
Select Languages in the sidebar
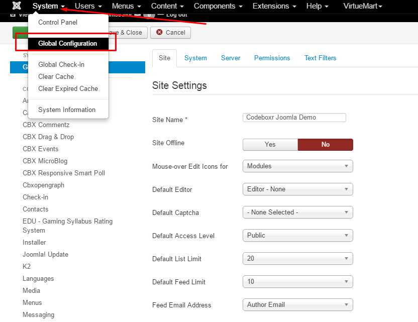tap(38, 279)
